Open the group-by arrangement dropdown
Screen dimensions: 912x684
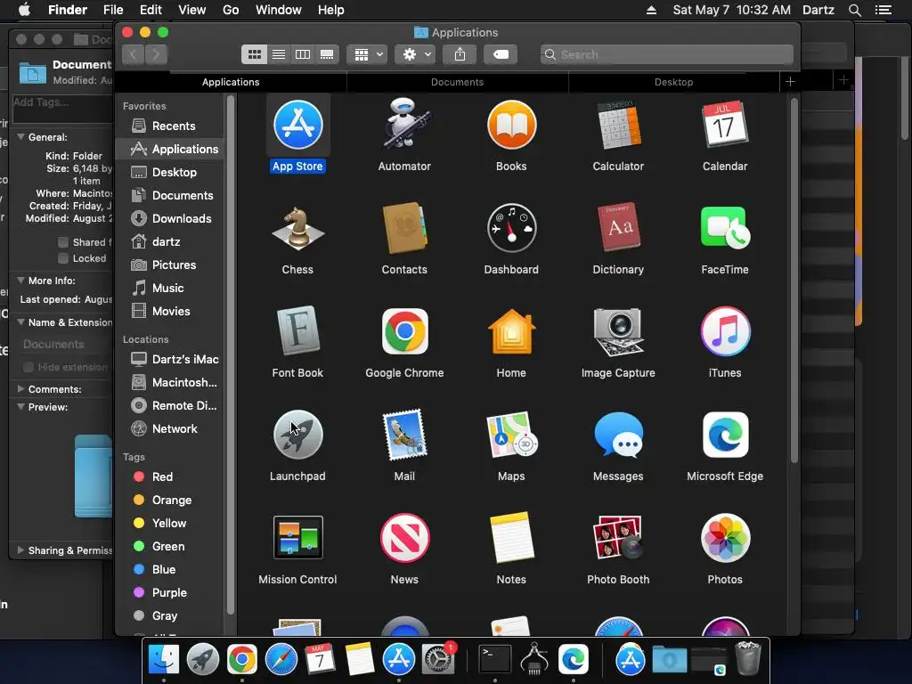[x=368, y=54]
